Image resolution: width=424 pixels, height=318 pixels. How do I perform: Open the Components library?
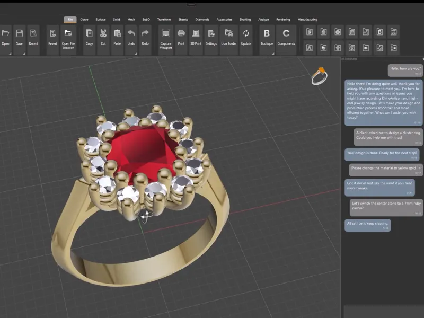click(286, 33)
